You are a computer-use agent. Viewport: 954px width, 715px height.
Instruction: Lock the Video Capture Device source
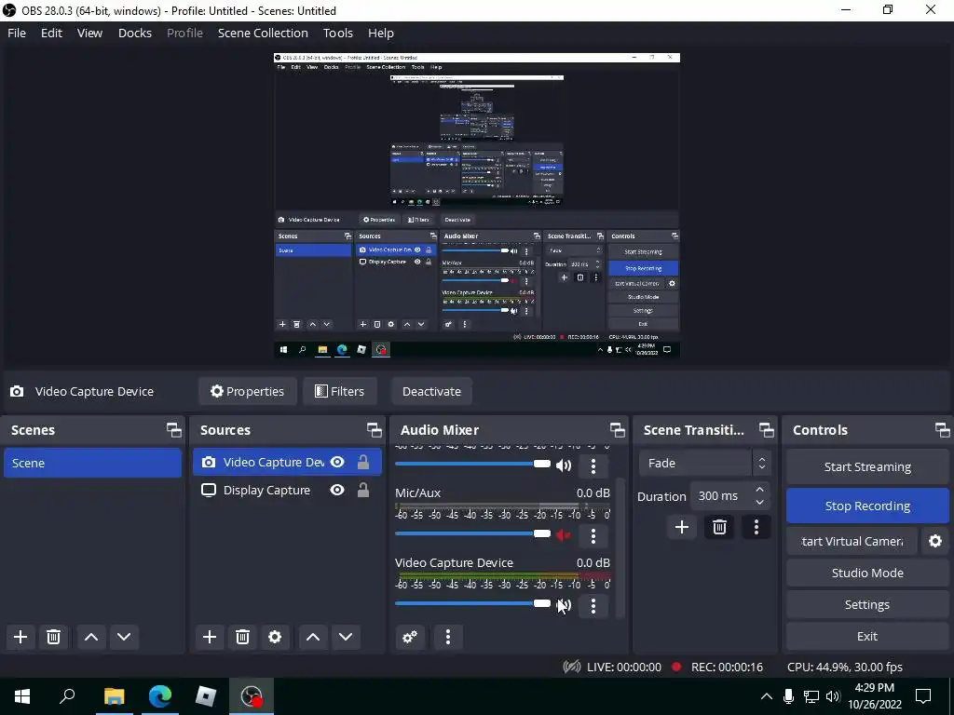pos(363,462)
